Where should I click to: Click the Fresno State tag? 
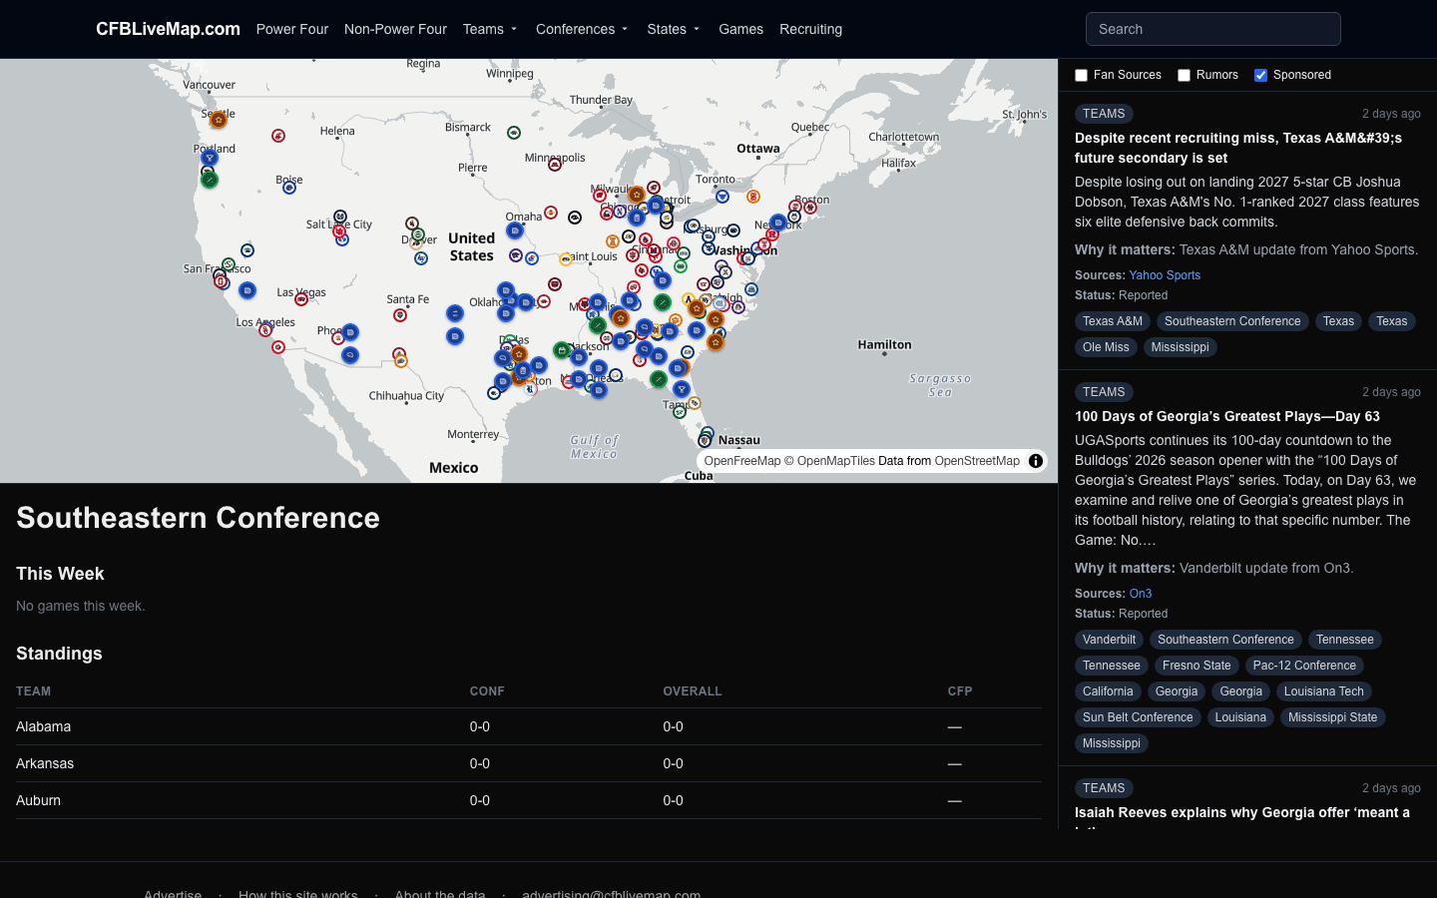pos(1197,666)
